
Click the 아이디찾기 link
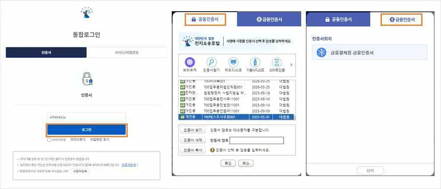pos(78,139)
